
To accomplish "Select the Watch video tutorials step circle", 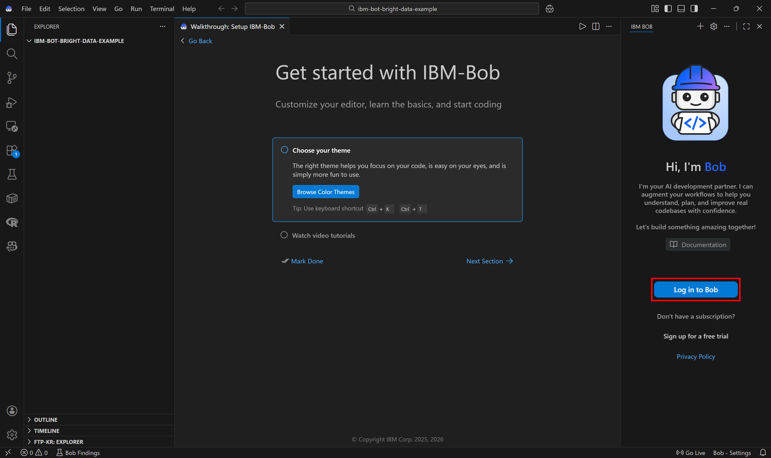I will 284,235.
